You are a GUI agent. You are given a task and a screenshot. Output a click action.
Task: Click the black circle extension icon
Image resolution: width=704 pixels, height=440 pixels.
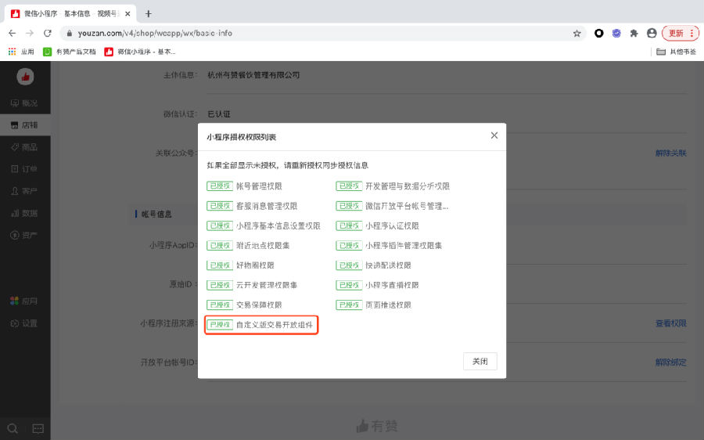599,33
